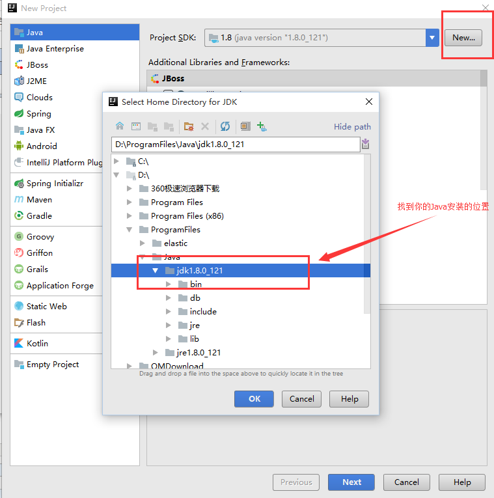
Task: Click the JDK path text field
Action: pyautogui.click(x=235, y=144)
